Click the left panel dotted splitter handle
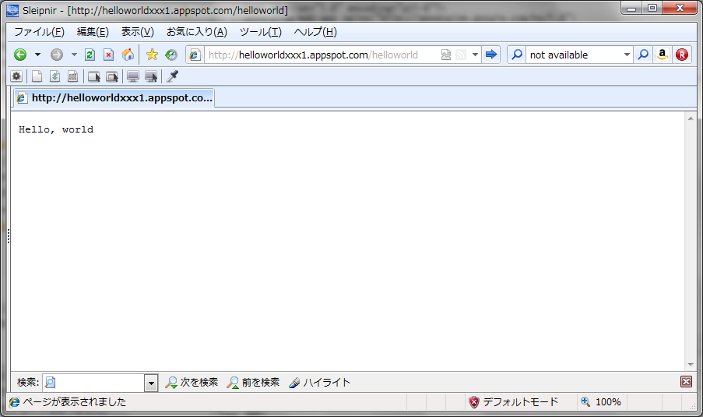 8,236
